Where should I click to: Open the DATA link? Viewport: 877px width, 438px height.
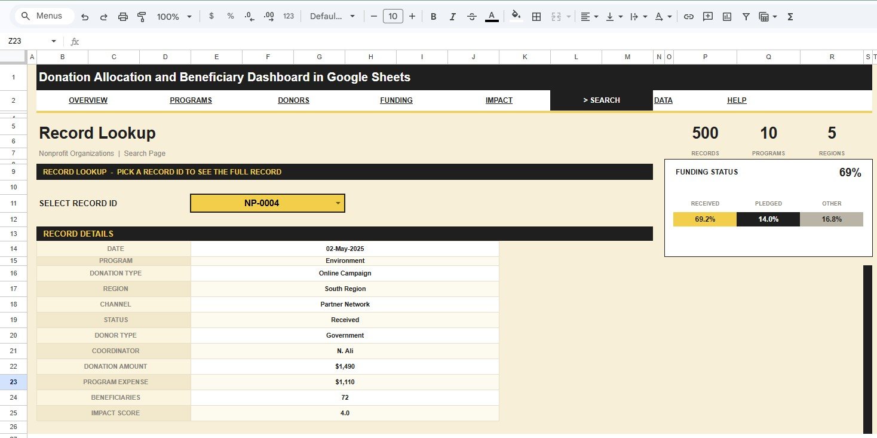(x=663, y=100)
